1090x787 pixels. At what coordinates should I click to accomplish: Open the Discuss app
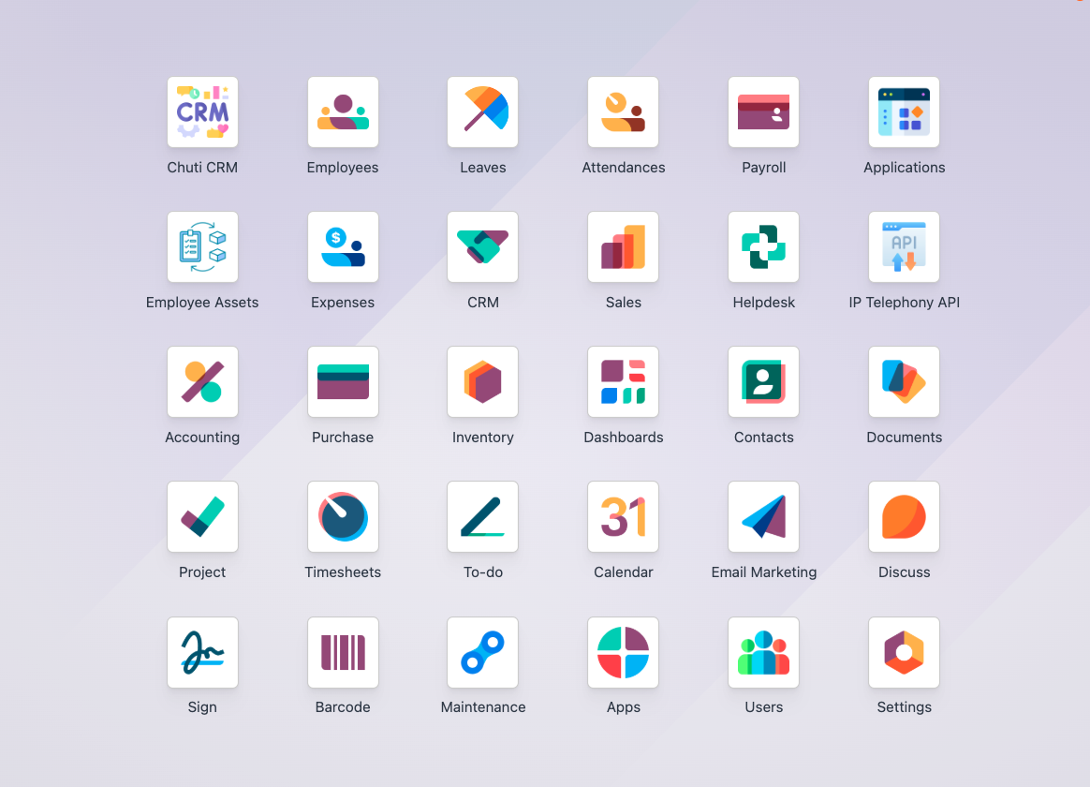904,516
